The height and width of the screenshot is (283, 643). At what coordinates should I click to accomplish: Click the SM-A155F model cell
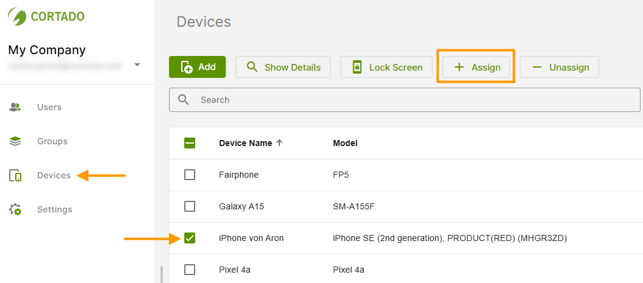tap(353, 206)
